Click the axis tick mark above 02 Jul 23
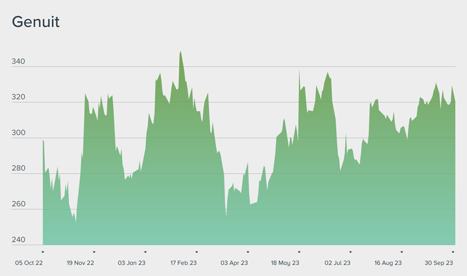 pyautogui.click(x=351, y=251)
